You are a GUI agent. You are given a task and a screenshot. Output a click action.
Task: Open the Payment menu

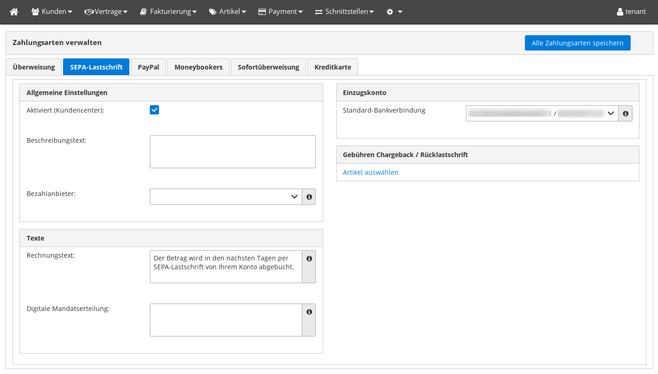click(280, 12)
